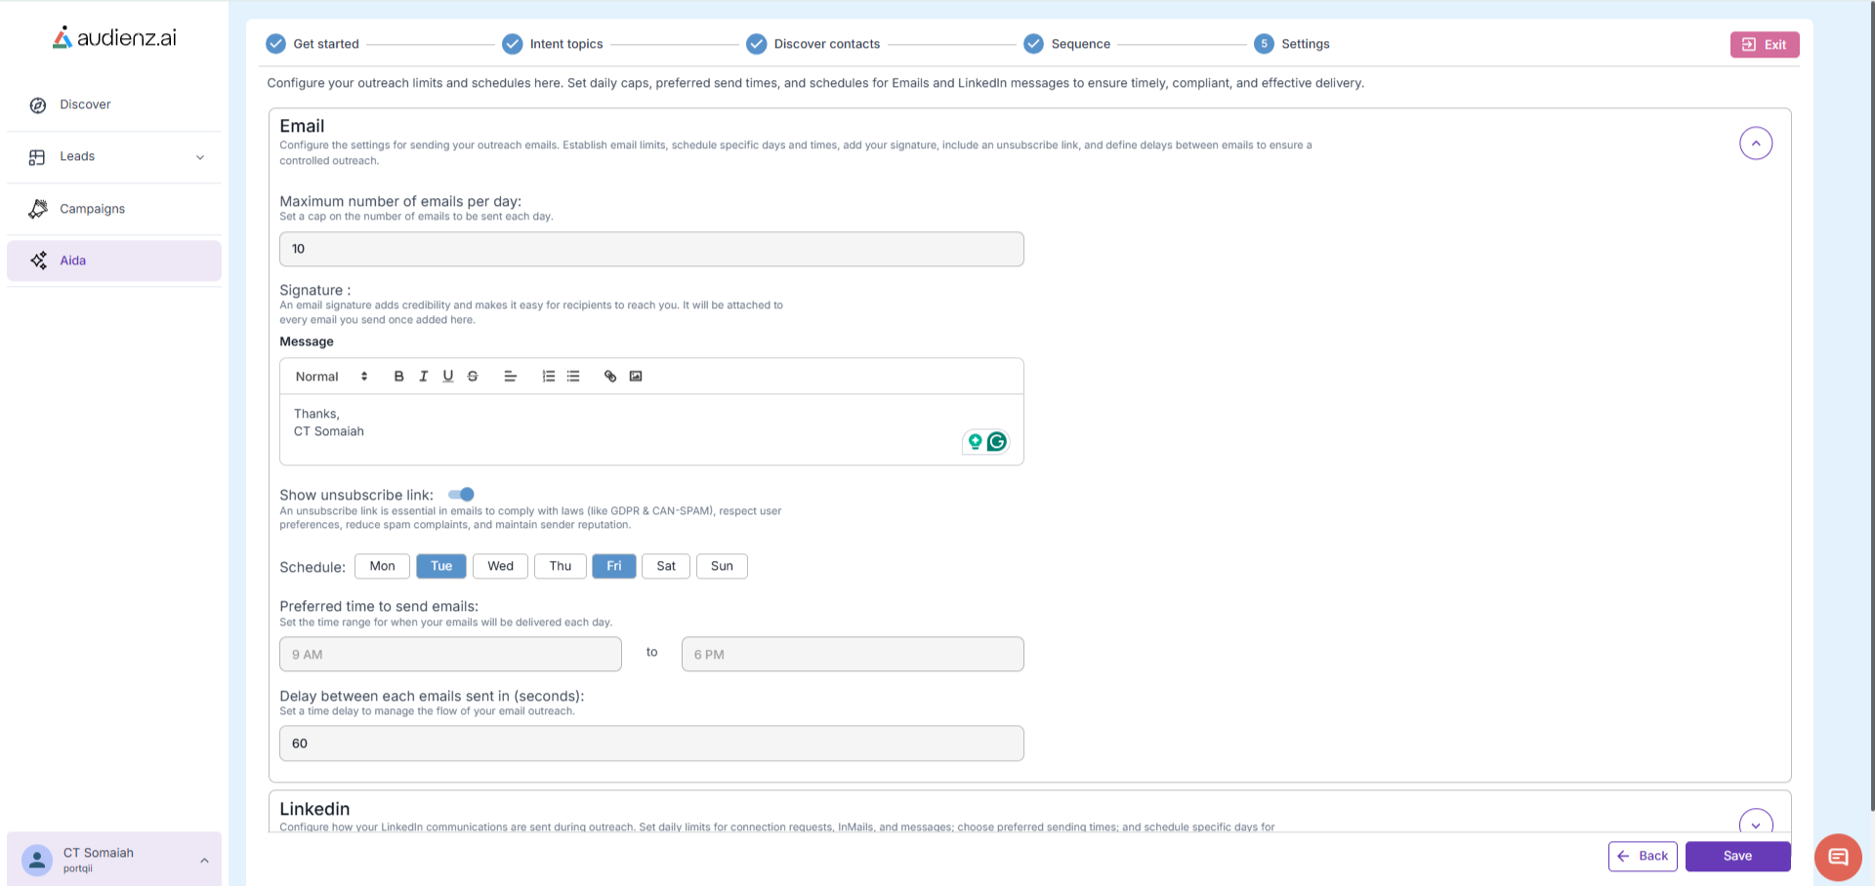Toggle italic formatting in signature editor
Screen dimensions: 1875x886
(x=424, y=377)
